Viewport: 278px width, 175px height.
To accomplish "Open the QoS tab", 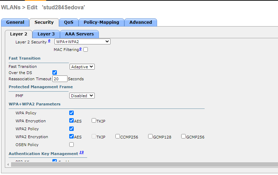I will [x=69, y=22].
